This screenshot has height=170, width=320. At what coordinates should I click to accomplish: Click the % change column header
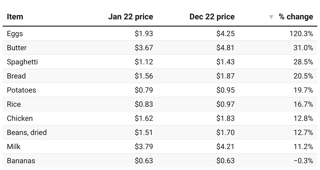(x=296, y=17)
